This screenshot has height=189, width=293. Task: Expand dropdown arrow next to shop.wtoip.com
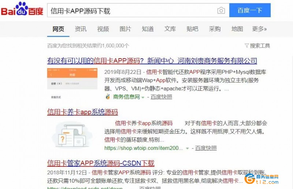[187, 149]
